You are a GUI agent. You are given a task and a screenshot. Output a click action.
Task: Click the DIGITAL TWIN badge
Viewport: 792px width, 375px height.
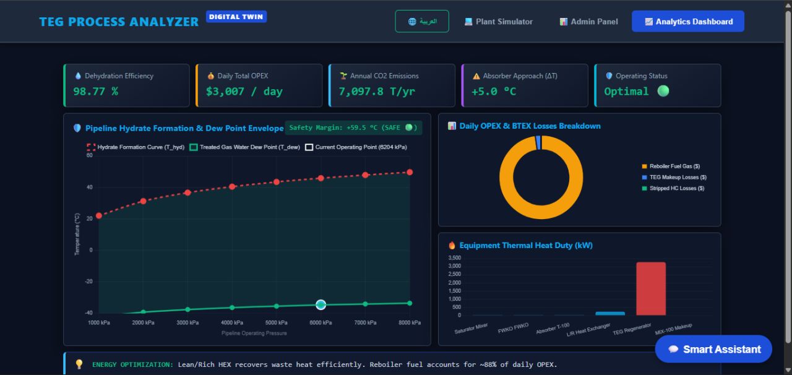[236, 17]
